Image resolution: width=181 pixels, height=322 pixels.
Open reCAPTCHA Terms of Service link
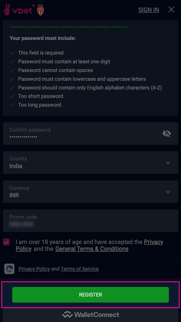click(x=79, y=269)
